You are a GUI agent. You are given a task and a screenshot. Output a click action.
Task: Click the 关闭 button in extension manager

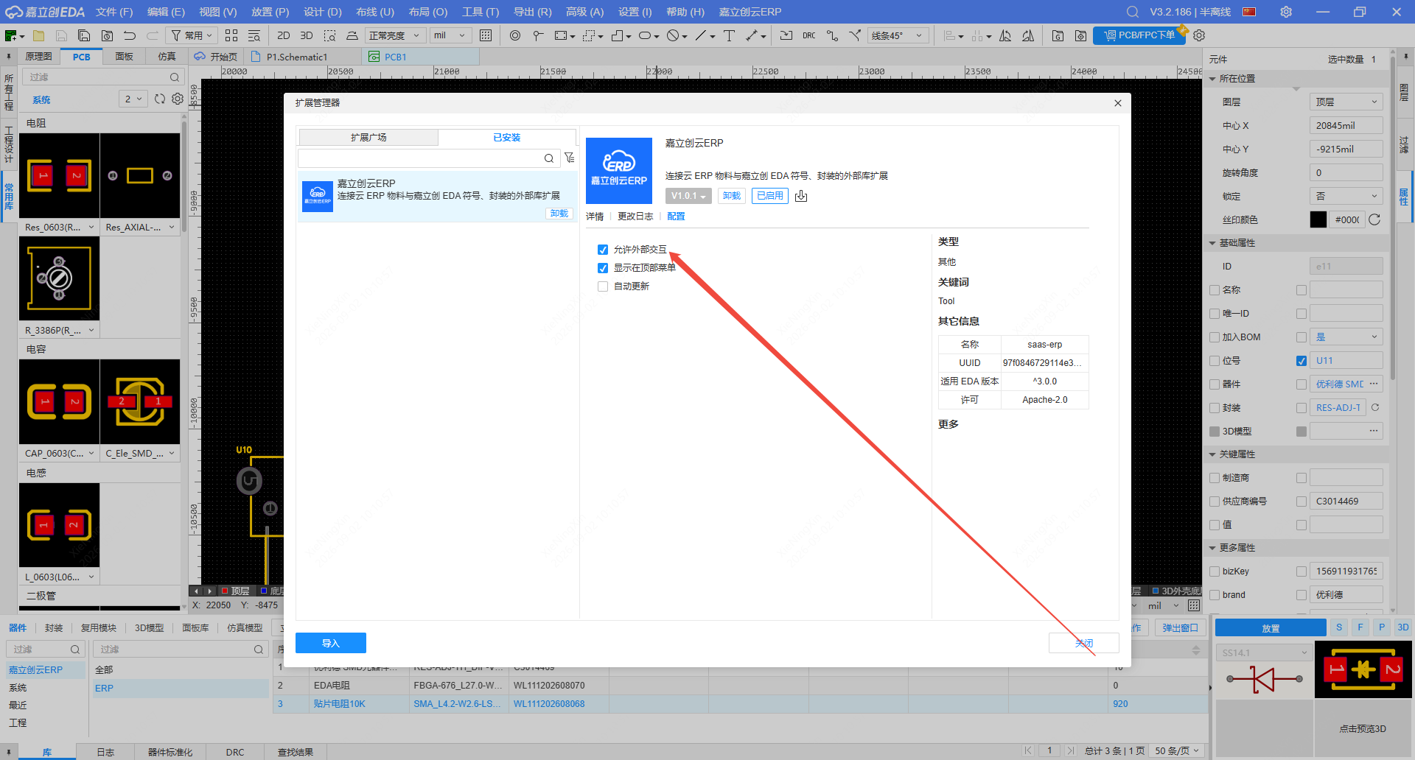tap(1083, 643)
